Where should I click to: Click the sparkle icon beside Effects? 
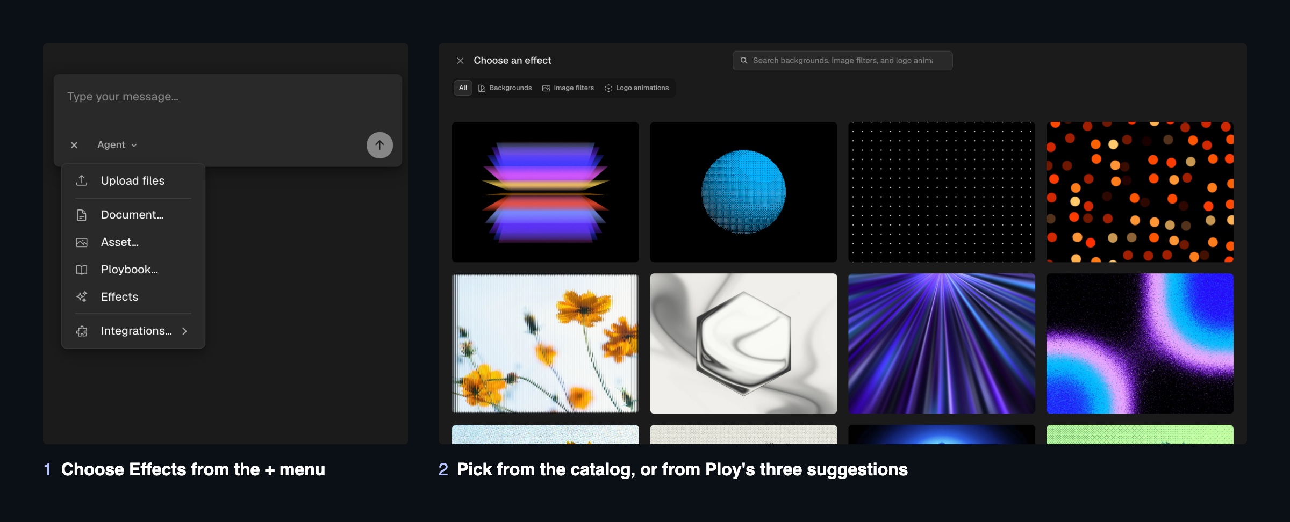pos(82,296)
